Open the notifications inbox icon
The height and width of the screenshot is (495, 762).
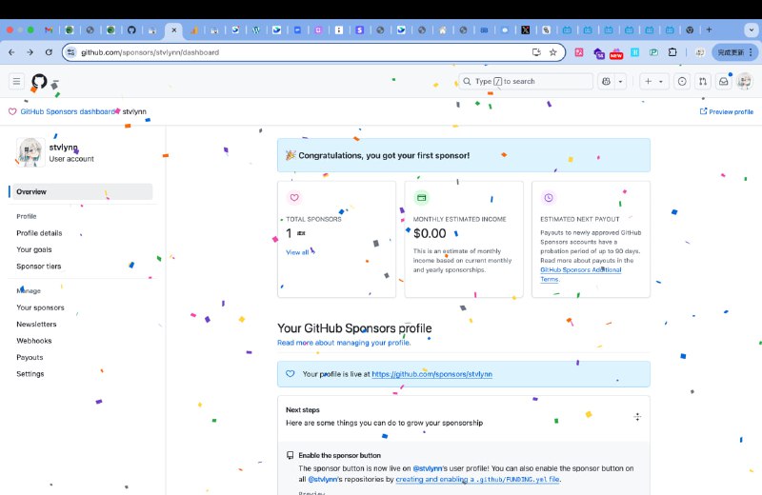[724, 82]
